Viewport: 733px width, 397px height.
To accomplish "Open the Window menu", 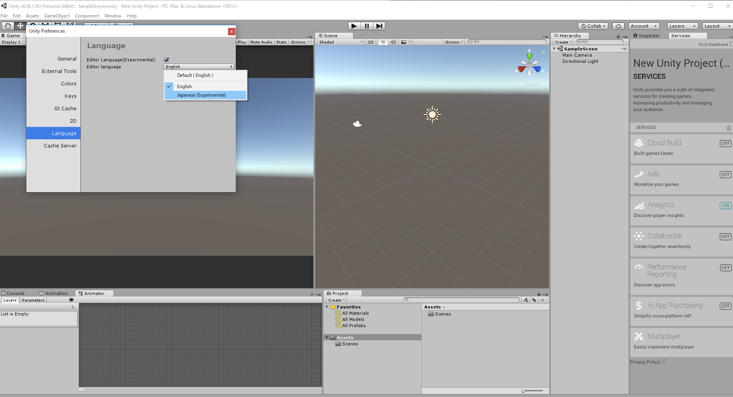I will [113, 16].
